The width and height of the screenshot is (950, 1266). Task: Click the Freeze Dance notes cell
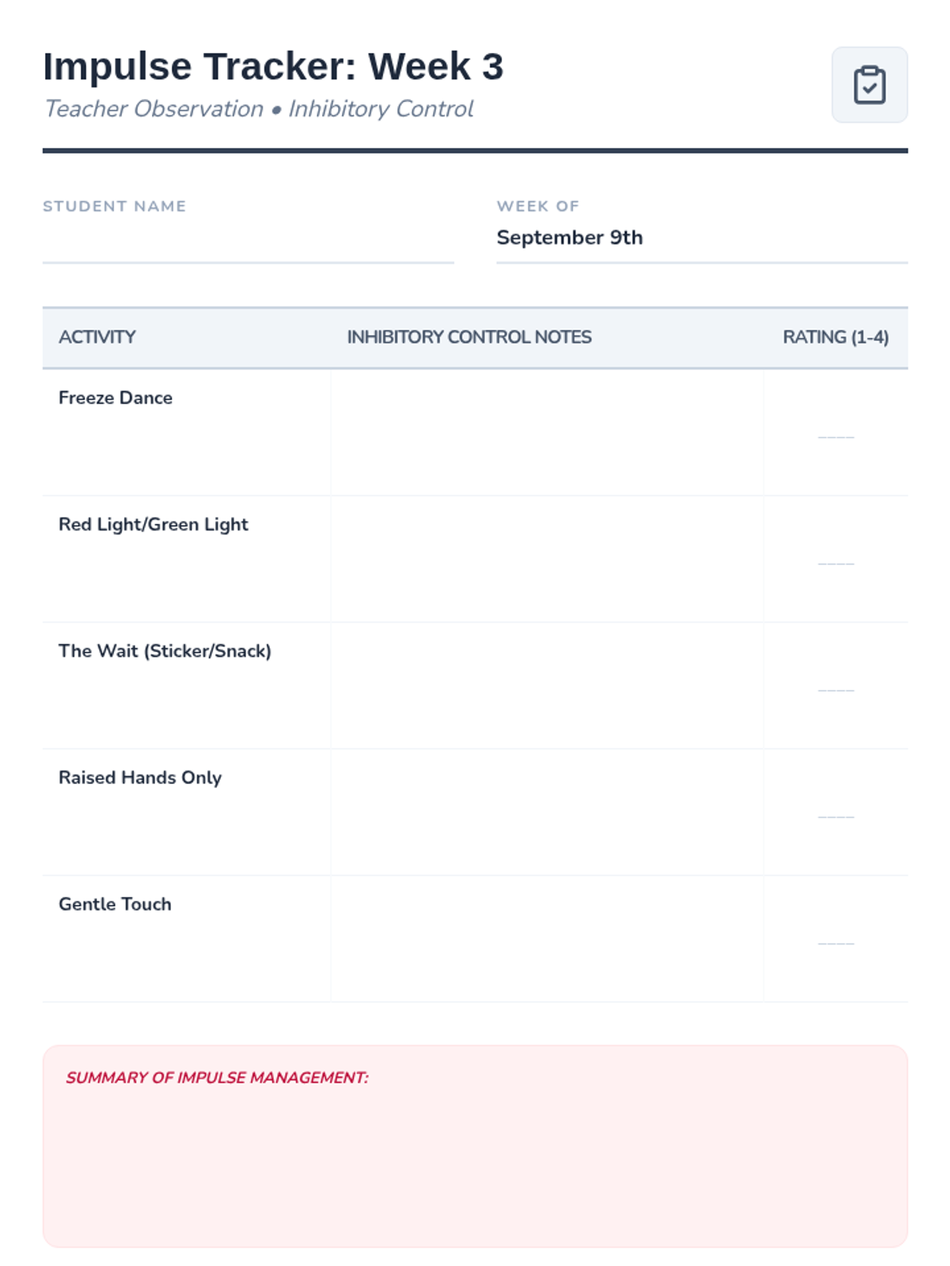(547, 432)
